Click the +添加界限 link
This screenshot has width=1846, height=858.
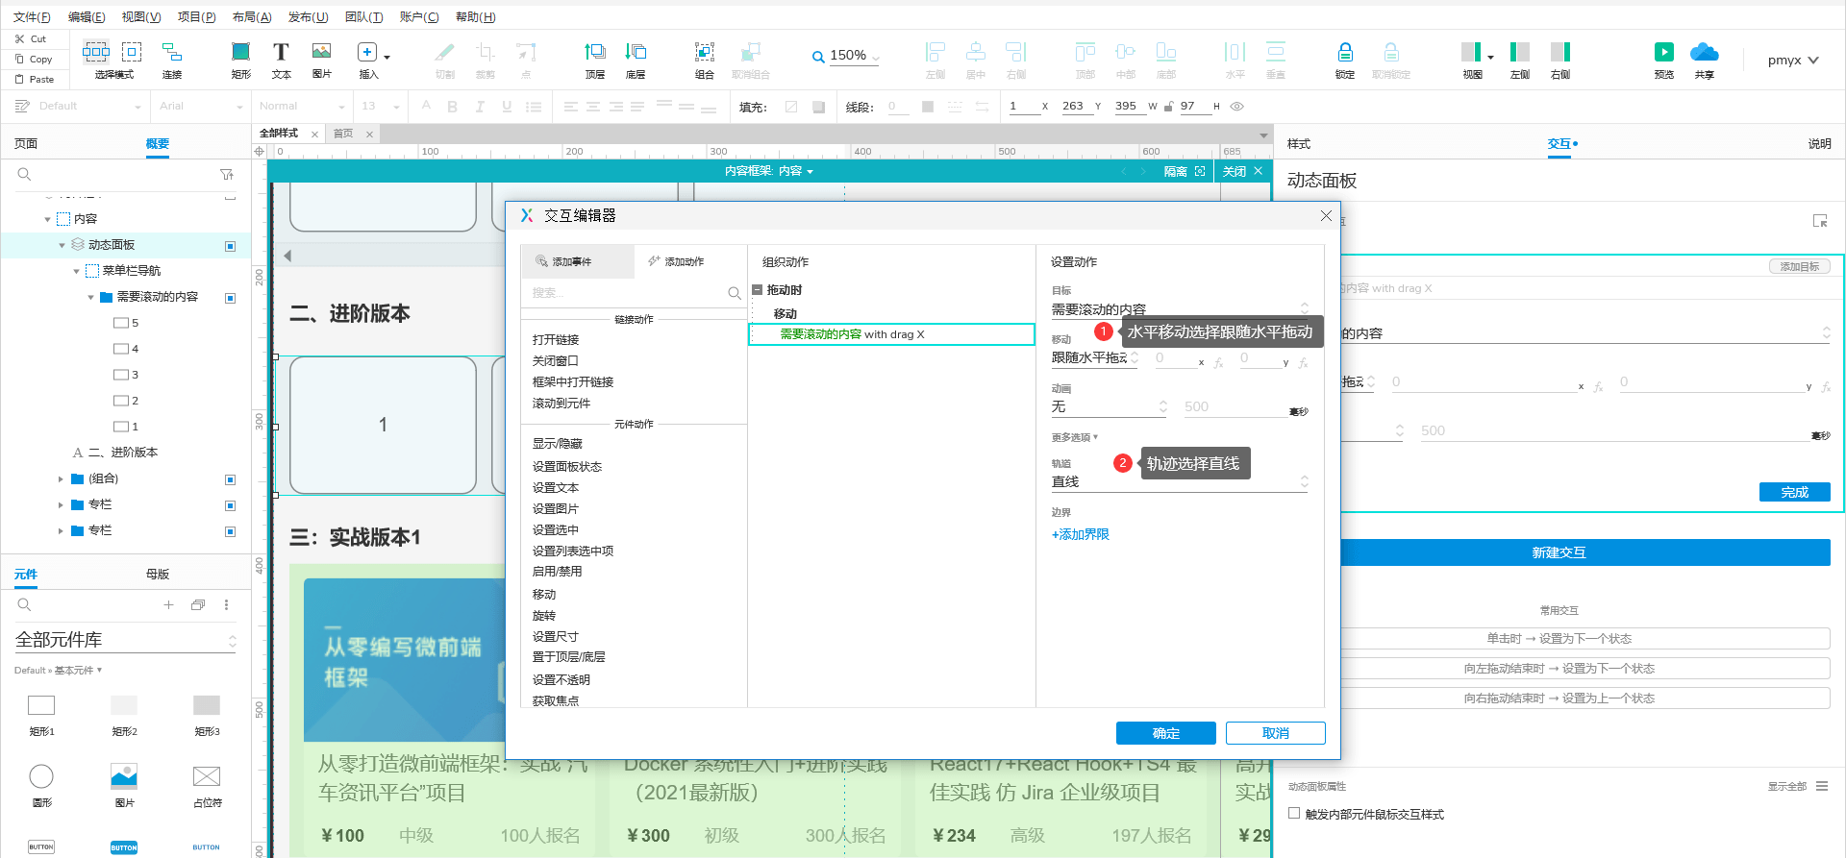click(x=1081, y=534)
